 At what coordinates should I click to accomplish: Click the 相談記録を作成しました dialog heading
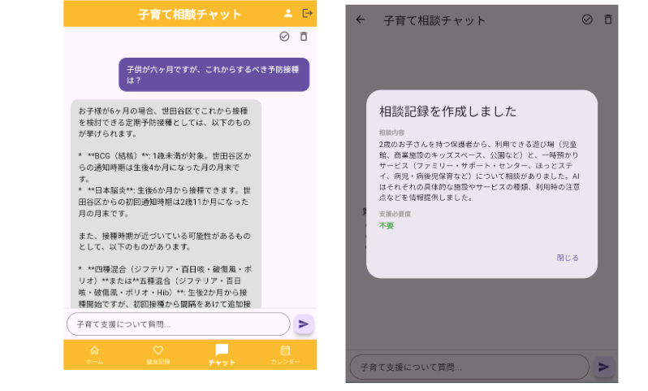click(x=447, y=111)
